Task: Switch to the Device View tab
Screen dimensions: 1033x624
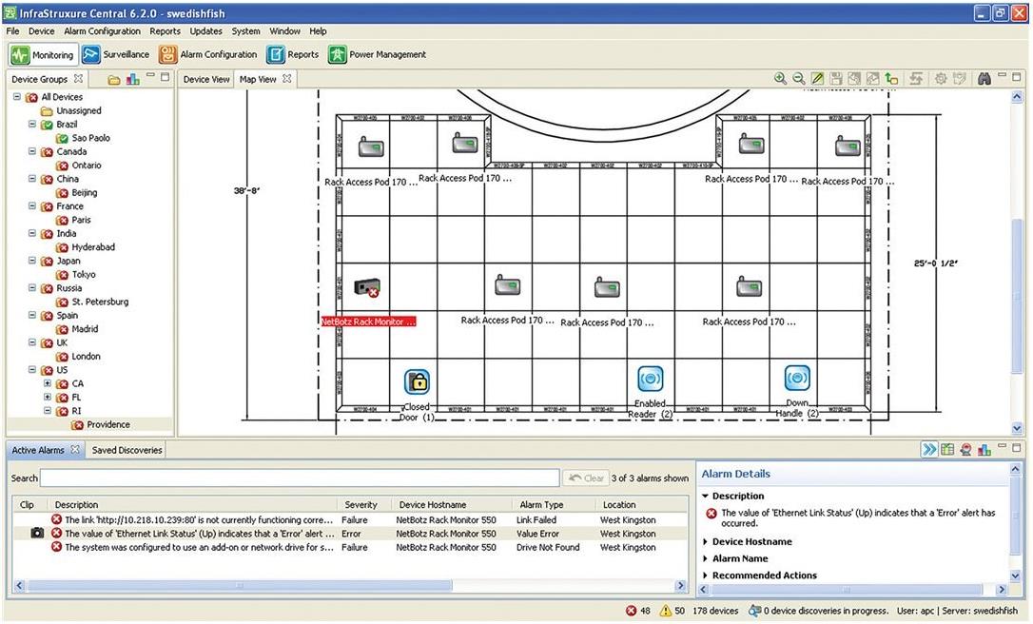Action: pyautogui.click(x=206, y=79)
